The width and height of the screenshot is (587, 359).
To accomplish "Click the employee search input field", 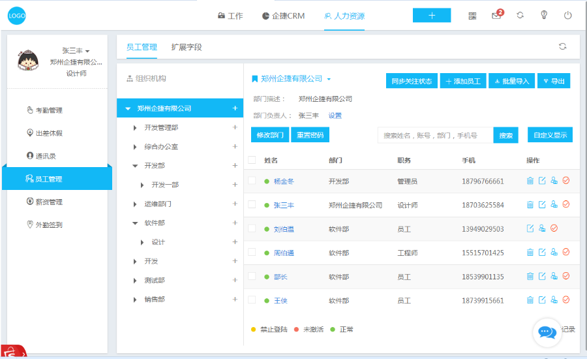I will point(434,135).
